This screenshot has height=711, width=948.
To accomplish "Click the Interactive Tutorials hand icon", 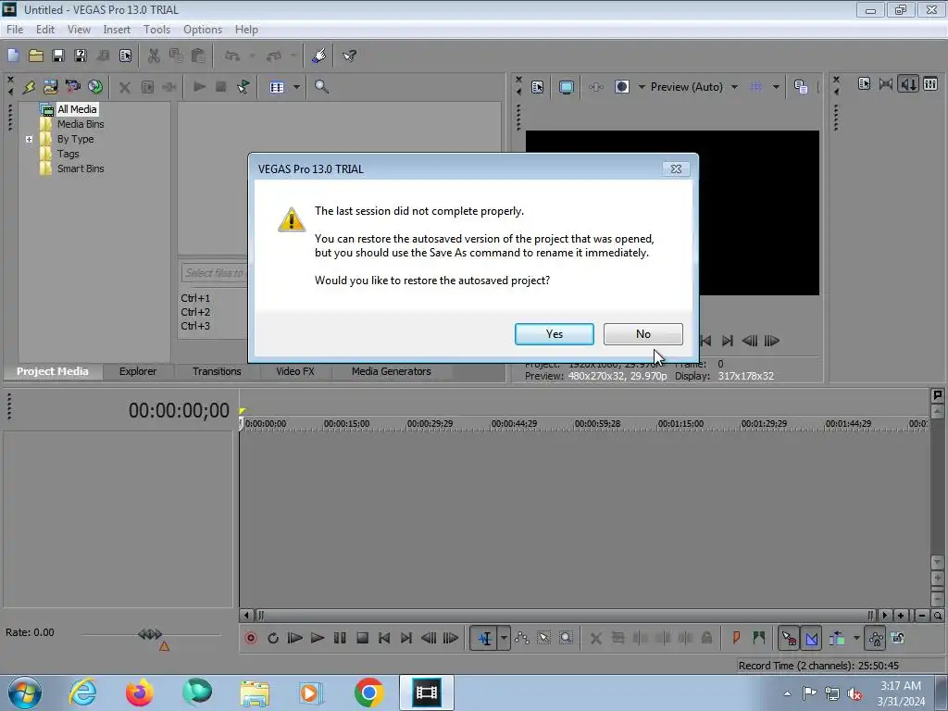I will 318,56.
